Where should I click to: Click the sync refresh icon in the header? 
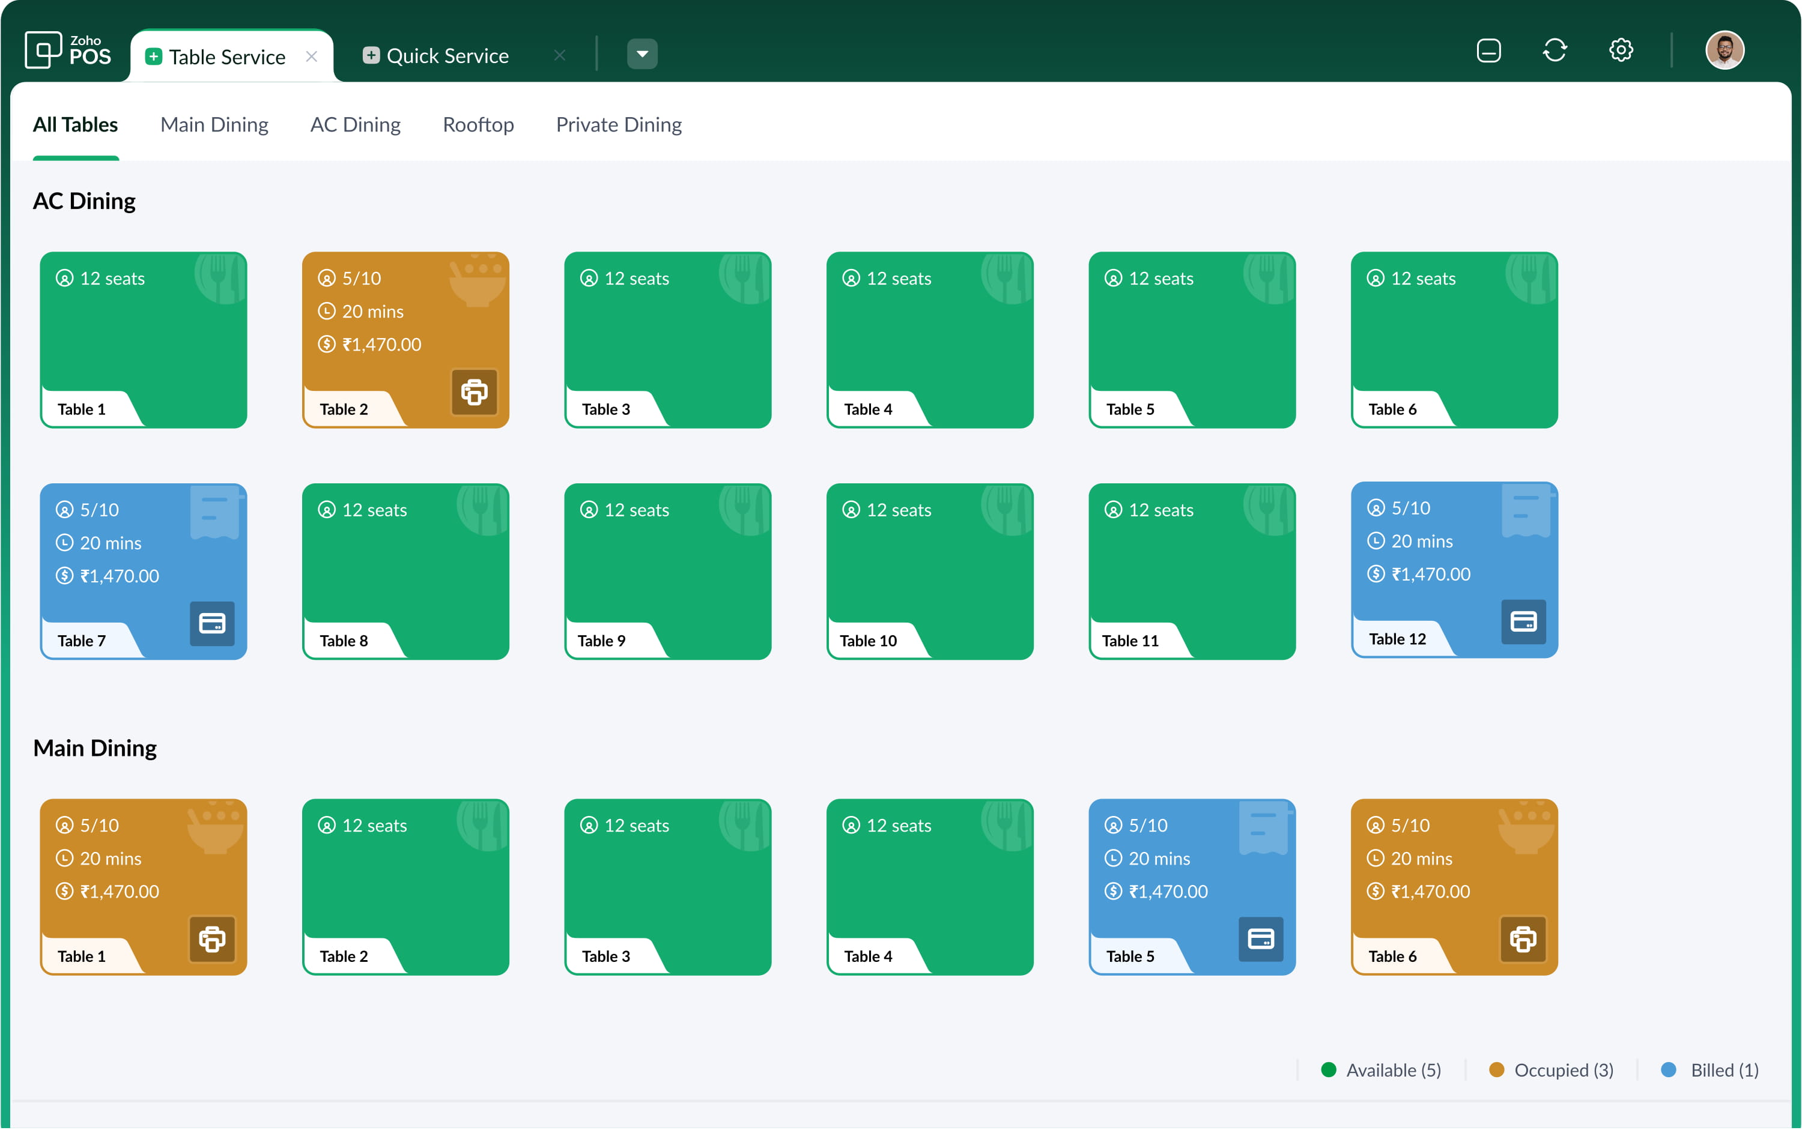point(1555,51)
